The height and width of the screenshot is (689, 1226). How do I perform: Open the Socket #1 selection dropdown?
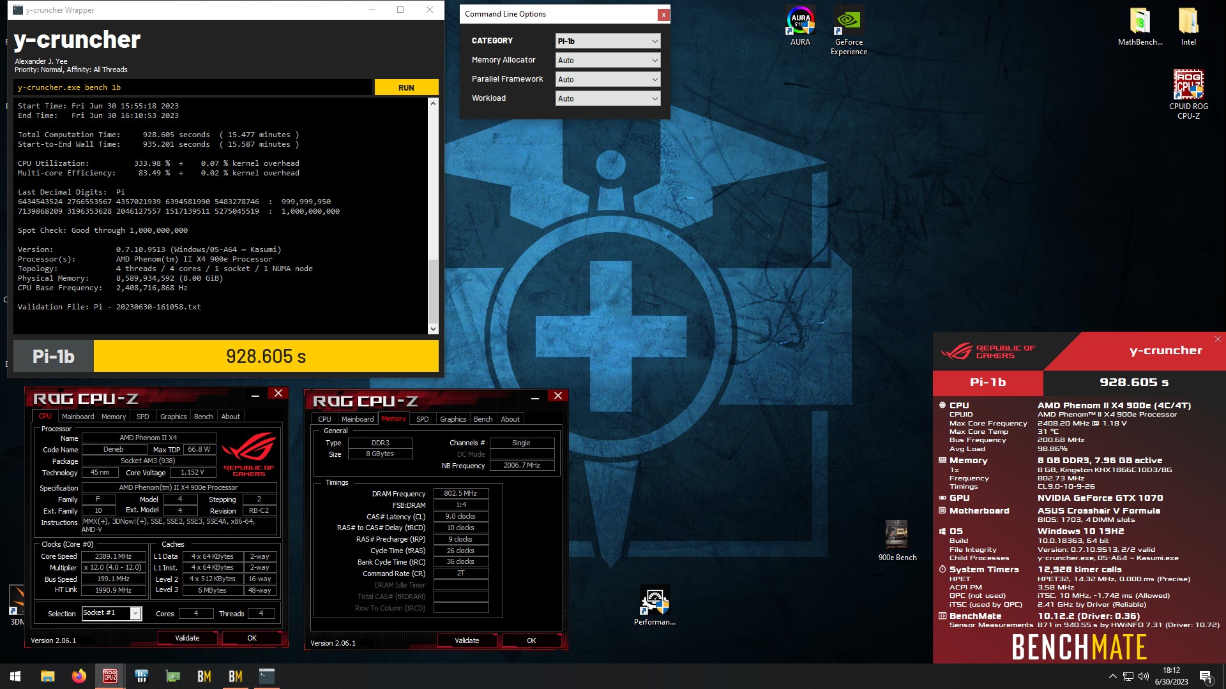click(x=112, y=613)
